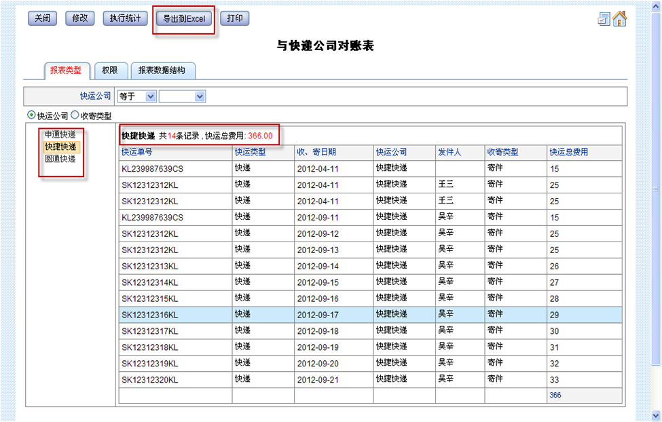This screenshot has width=662, height=422.
Task: Click tracking number SK12312313KL
Action: (150, 266)
